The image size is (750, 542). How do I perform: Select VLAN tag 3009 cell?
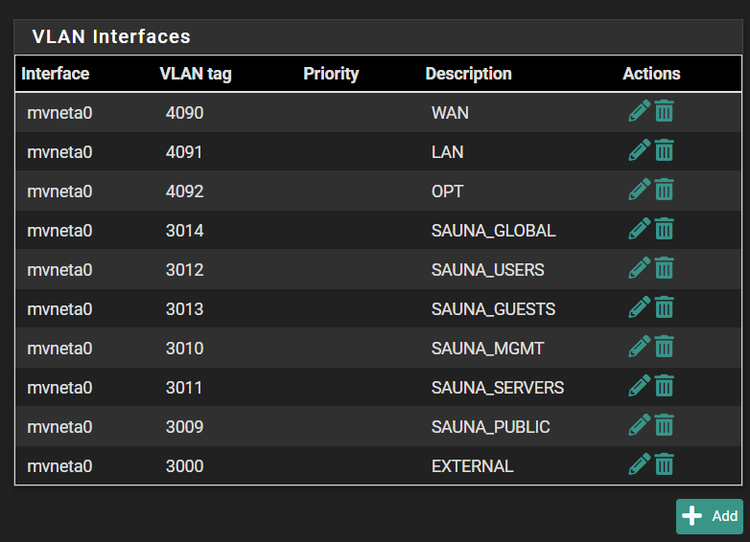[185, 426]
